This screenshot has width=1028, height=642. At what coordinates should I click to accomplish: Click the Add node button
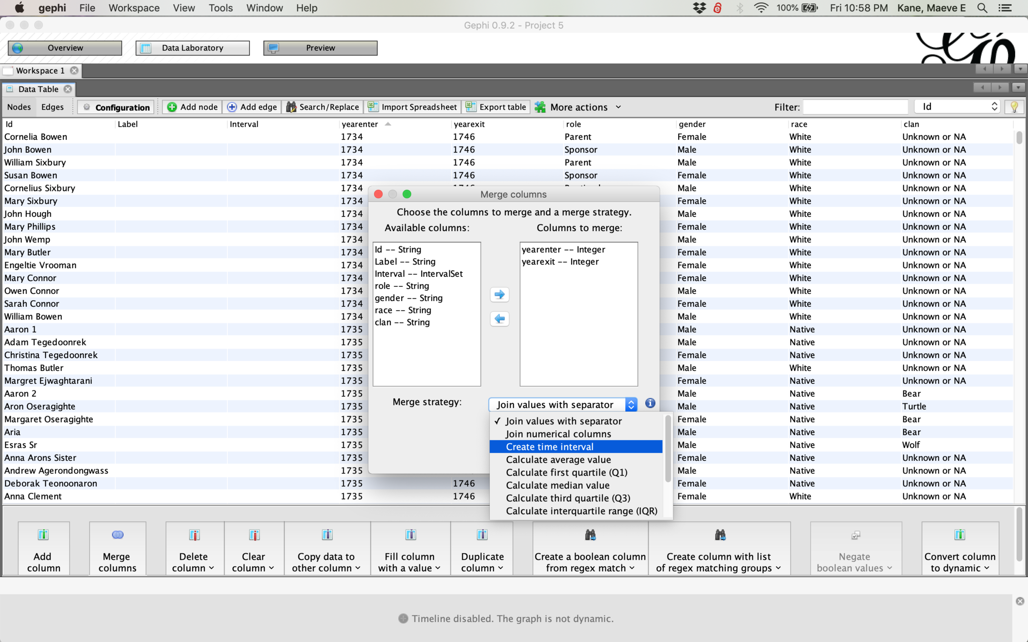192,107
